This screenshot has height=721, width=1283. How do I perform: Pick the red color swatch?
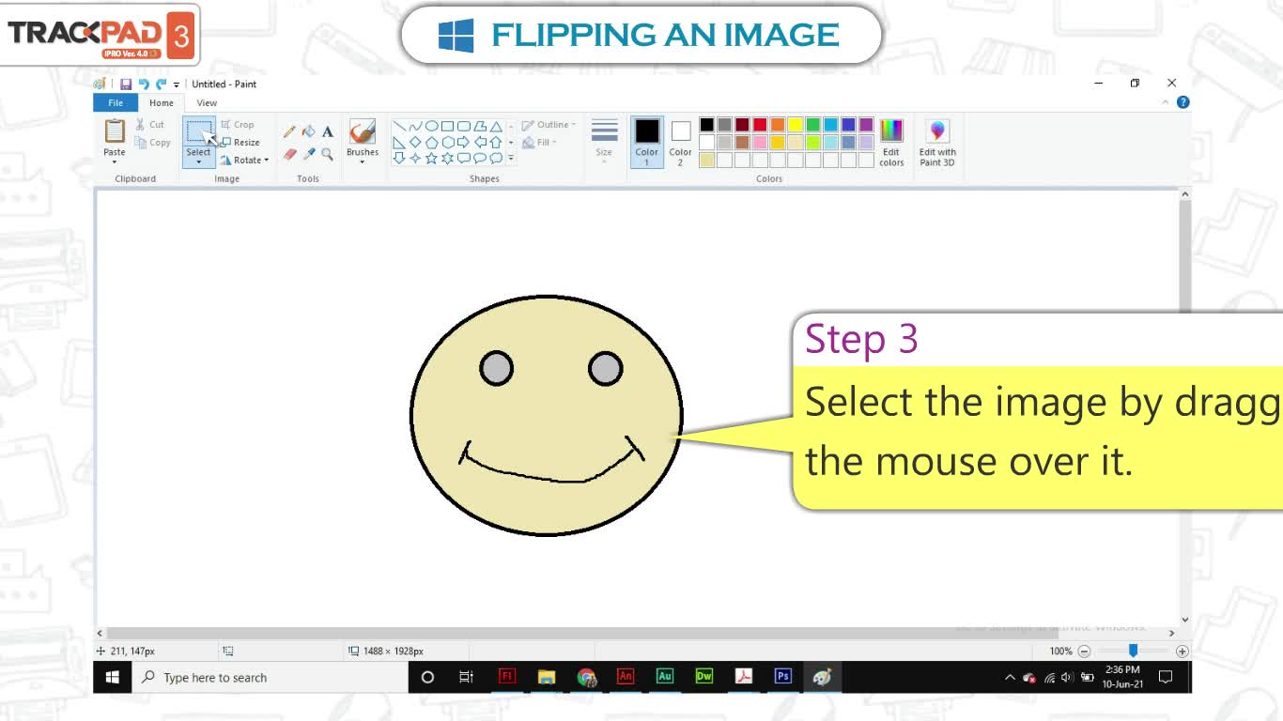point(760,125)
